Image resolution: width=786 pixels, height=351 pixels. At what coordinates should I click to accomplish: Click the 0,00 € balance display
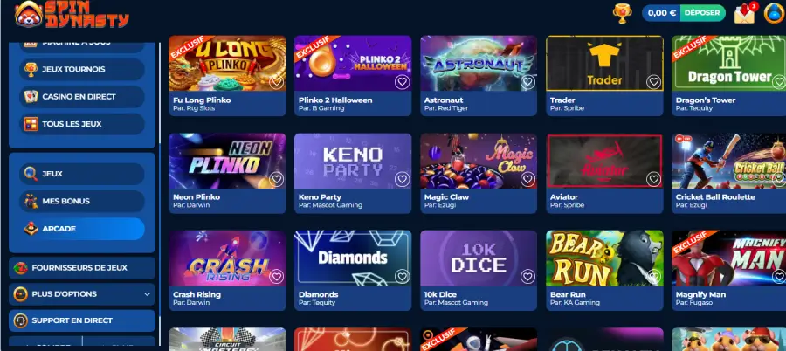pyautogui.click(x=662, y=13)
